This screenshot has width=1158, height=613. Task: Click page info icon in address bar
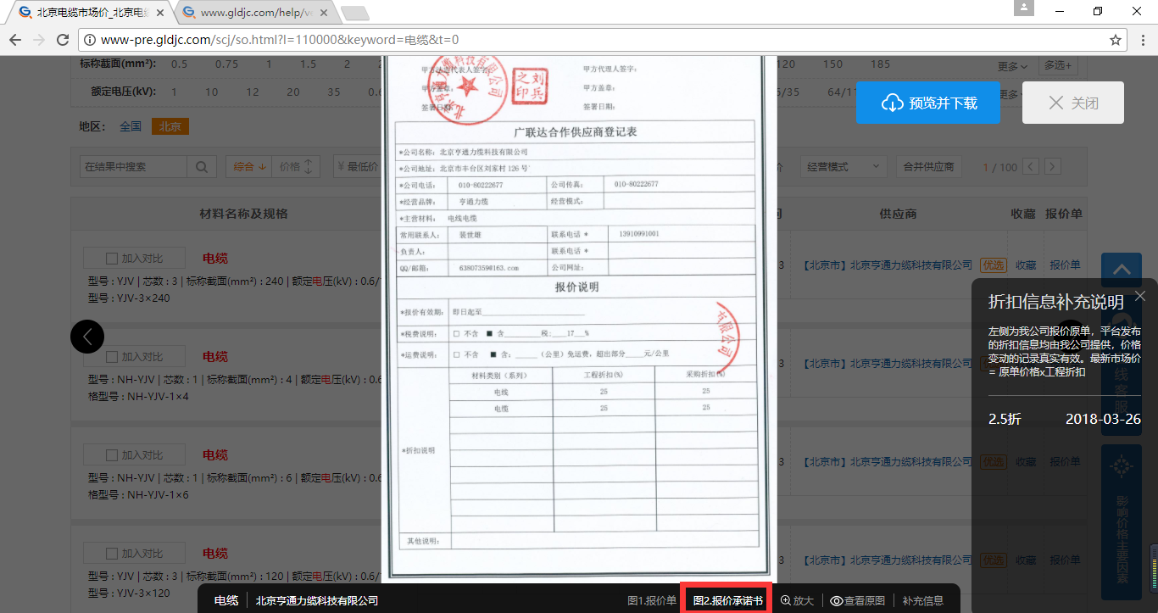90,40
